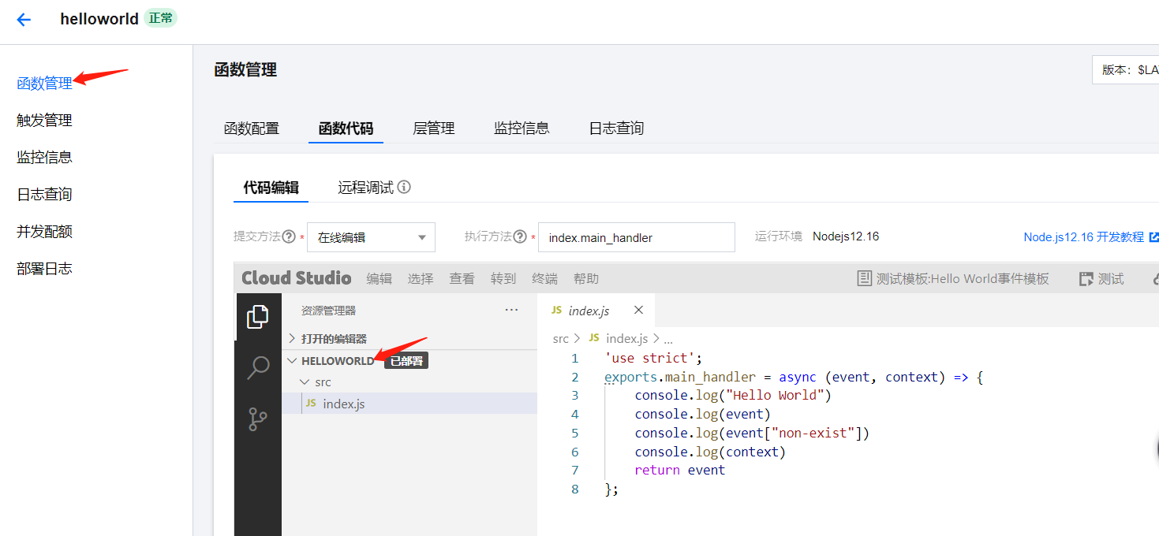Click the 测试 button text
Image resolution: width=1159 pixels, height=536 pixels.
tap(1111, 278)
